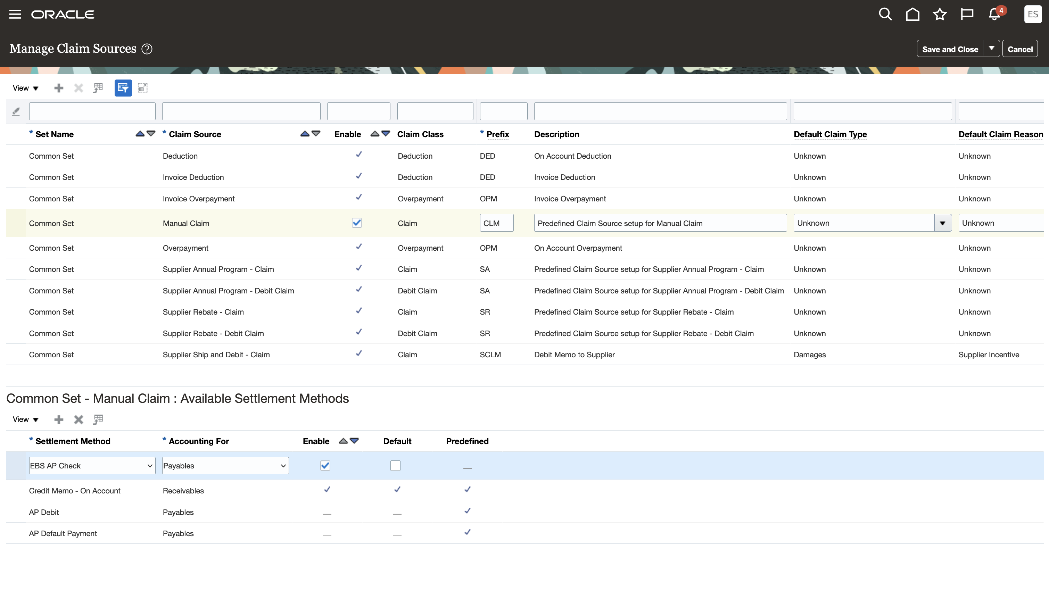1049x591 pixels.
Task: Add a new settlement method with the plus icon
Action: 59,419
